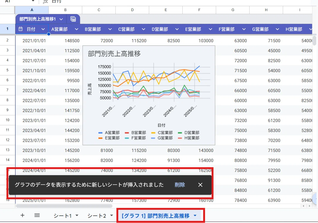Screen dimensions: 318x223
Task: Click the table view icon beside 部門別売上高推移1
Action: click(73, 19)
